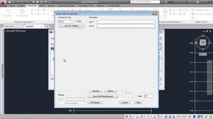Viewport: 213px width, 119px height.
Task: Open the AutoCAD application menu logo
Action: point(3,3)
